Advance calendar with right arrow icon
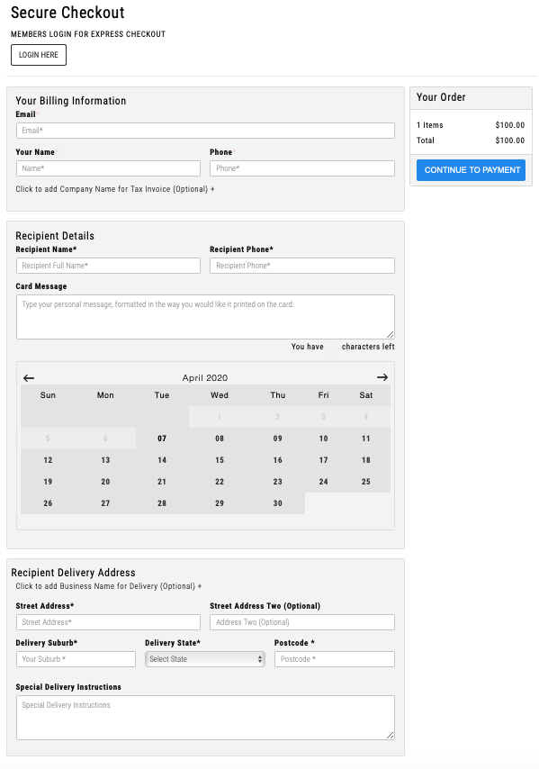Screen dimensions: 539x769 [x=382, y=377]
